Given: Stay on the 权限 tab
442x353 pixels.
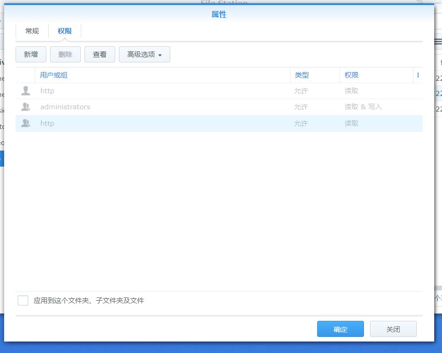Looking at the screenshot, I should click(64, 31).
